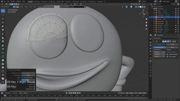Pick the Knife tool

coord(3,57)
